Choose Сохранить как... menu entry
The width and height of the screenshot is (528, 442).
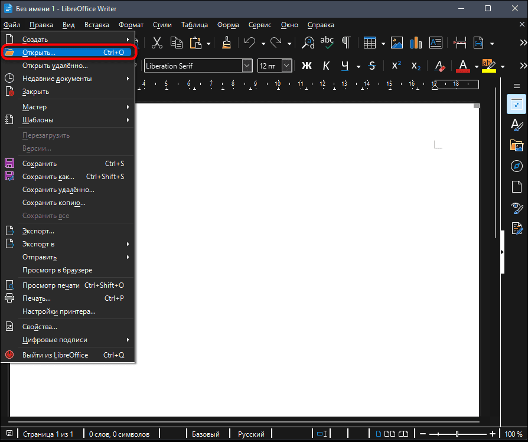tap(48, 177)
